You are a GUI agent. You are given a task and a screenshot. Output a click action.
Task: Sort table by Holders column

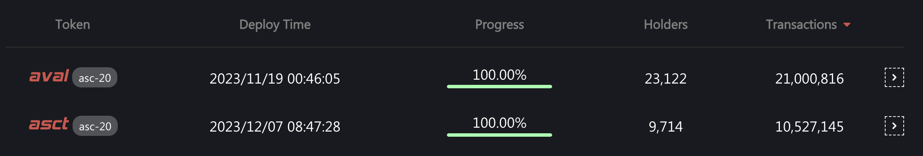[666, 24]
